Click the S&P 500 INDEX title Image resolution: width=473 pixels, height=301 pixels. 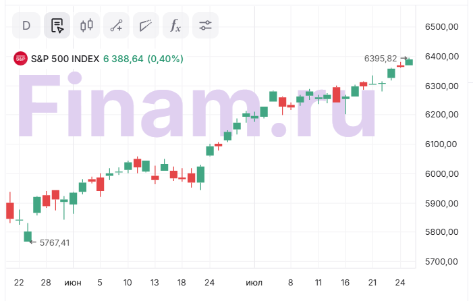(65, 59)
